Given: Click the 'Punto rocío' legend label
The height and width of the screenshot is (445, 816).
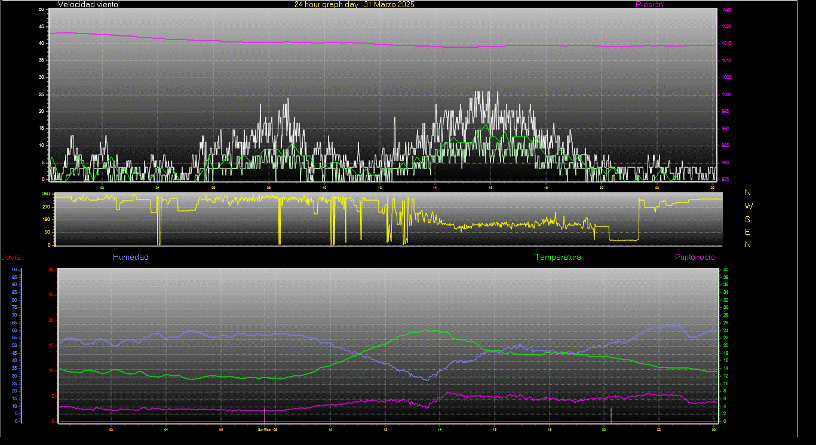Looking at the screenshot, I should point(695,257).
